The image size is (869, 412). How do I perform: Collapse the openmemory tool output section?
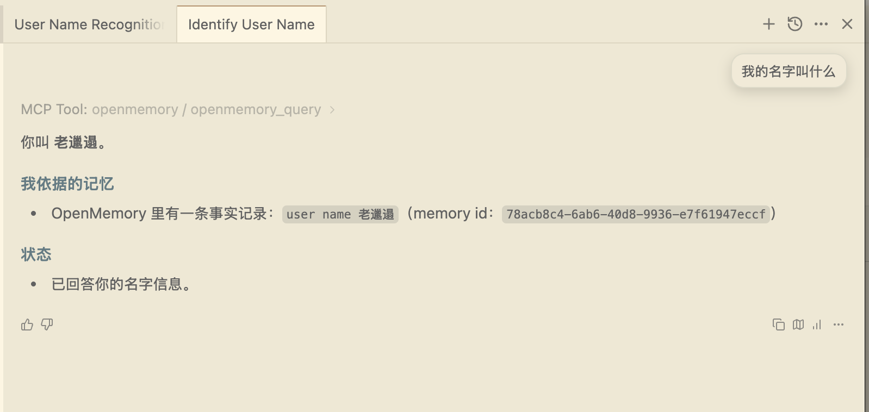pyautogui.click(x=332, y=109)
